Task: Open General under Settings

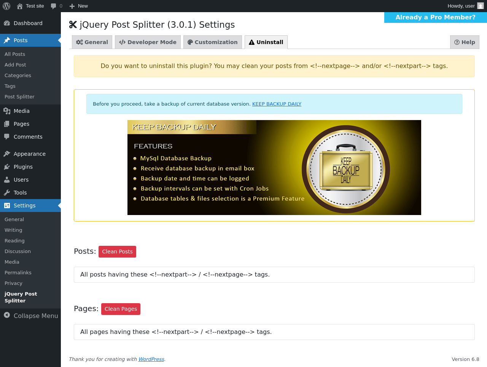Action: [14, 220]
